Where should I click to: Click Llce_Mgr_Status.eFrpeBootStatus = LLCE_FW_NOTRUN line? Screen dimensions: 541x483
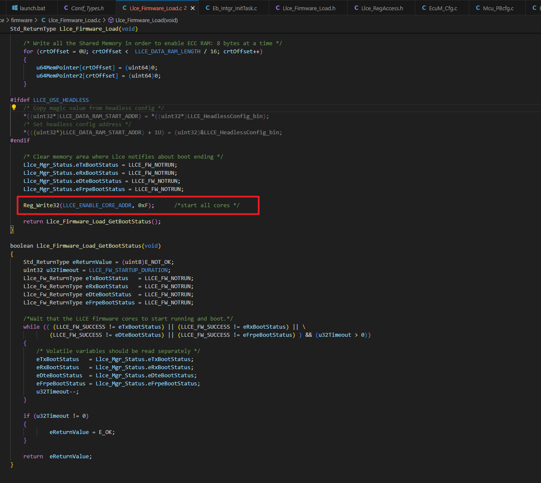(x=104, y=189)
